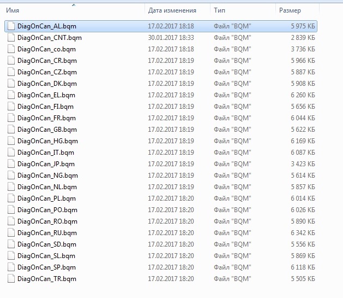Sort files by the Имя column header
The image size is (343, 298).
tap(13, 10)
